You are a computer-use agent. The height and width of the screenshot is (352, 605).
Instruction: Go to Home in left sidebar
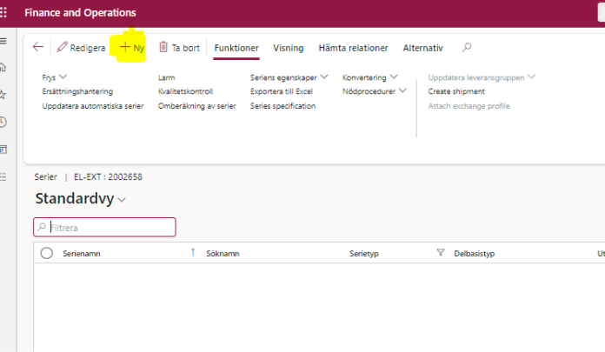(3, 67)
